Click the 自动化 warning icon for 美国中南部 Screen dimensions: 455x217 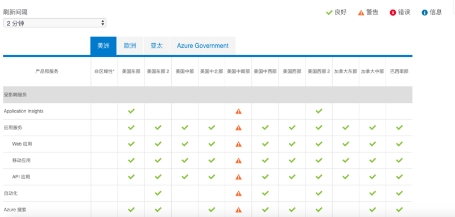click(238, 193)
